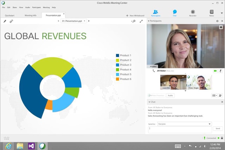Go to the next slide arrow
Viewport: 225px width, 150px height.
pyautogui.click(x=89, y=21)
